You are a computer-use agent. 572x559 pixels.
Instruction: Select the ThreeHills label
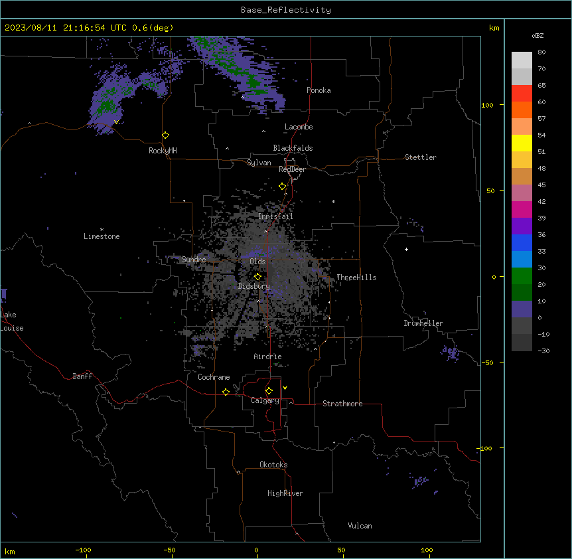click(356, 278)
